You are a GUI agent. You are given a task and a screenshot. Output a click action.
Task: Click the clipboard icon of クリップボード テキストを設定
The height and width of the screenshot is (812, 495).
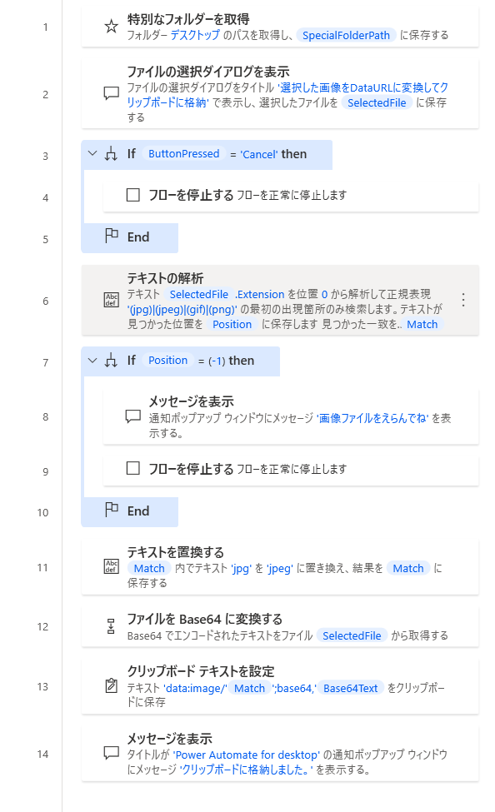111,686
